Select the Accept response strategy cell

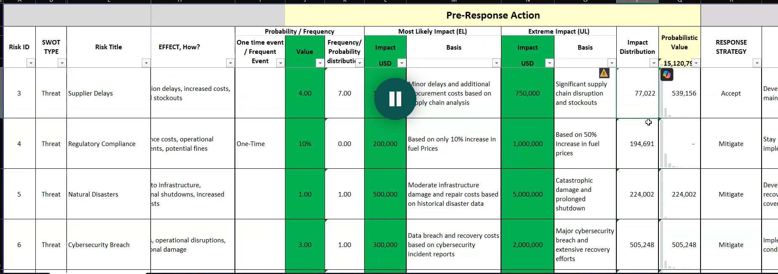(730, 93)
